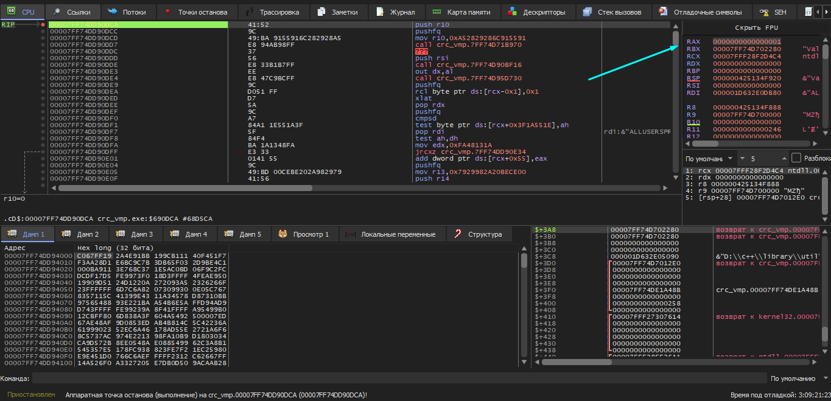Viewport: 831px width, 401px height.
Task: Select the call crc_vmp.7FF74D71B970 instruction
Action: tap(468, 44)
